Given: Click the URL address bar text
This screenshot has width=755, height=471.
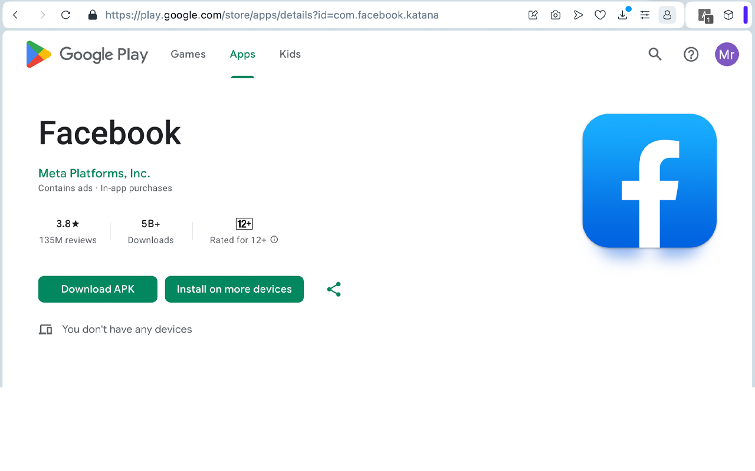Looking at the screenshot, I should coord(272,15).
